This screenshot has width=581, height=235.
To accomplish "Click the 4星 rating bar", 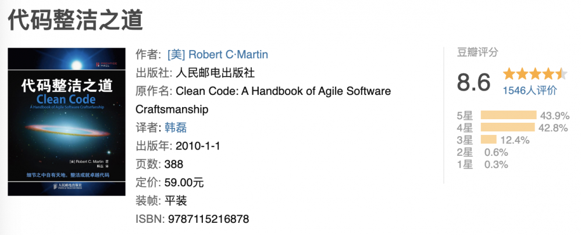I will click(x=508, y=127).
